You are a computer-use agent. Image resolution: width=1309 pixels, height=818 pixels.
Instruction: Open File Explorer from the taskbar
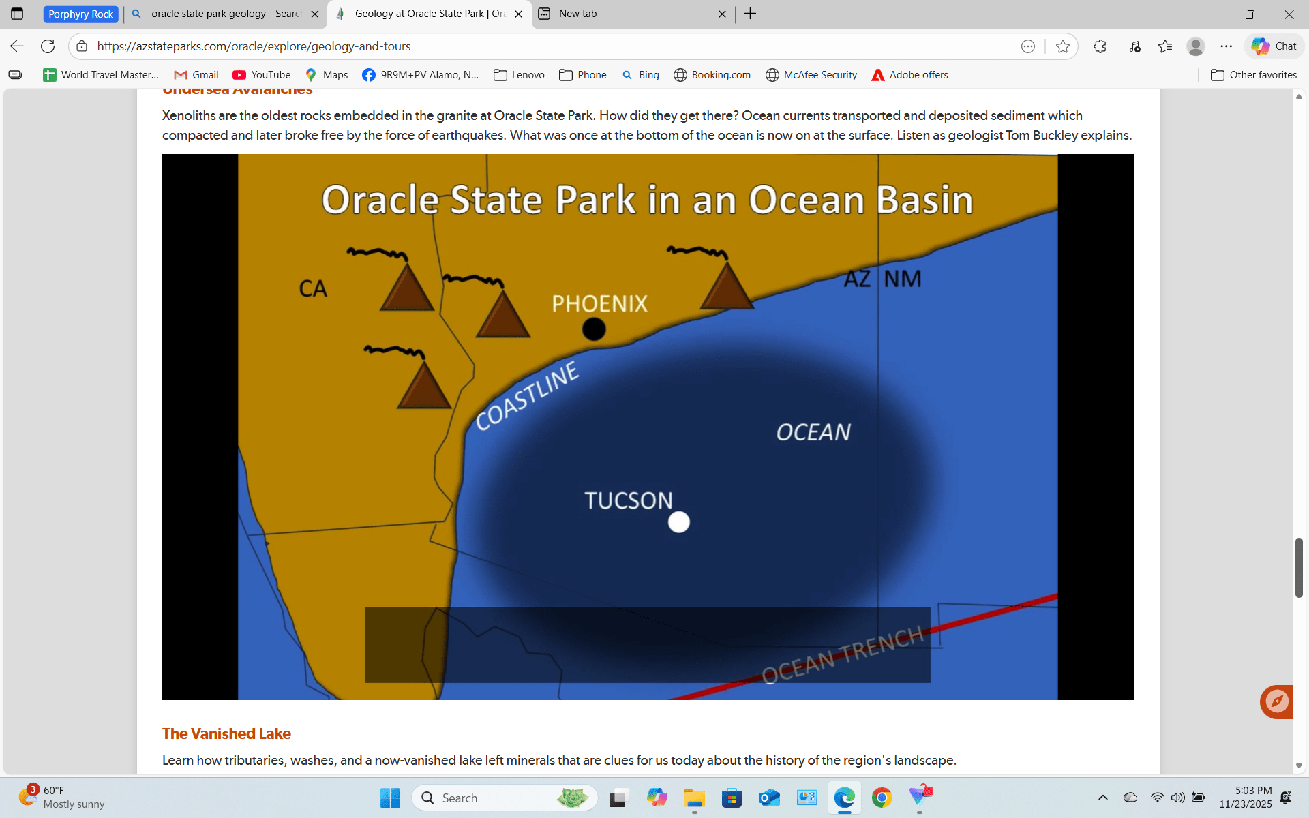point(694,798)
